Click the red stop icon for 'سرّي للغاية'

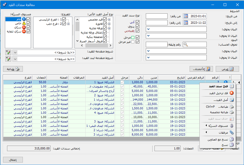pyautogui.click(x=24, y=32)
